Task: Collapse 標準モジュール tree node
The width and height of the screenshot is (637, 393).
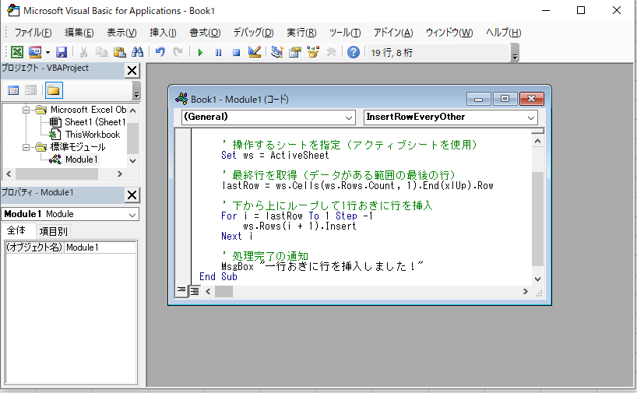Action: point(26,147)
